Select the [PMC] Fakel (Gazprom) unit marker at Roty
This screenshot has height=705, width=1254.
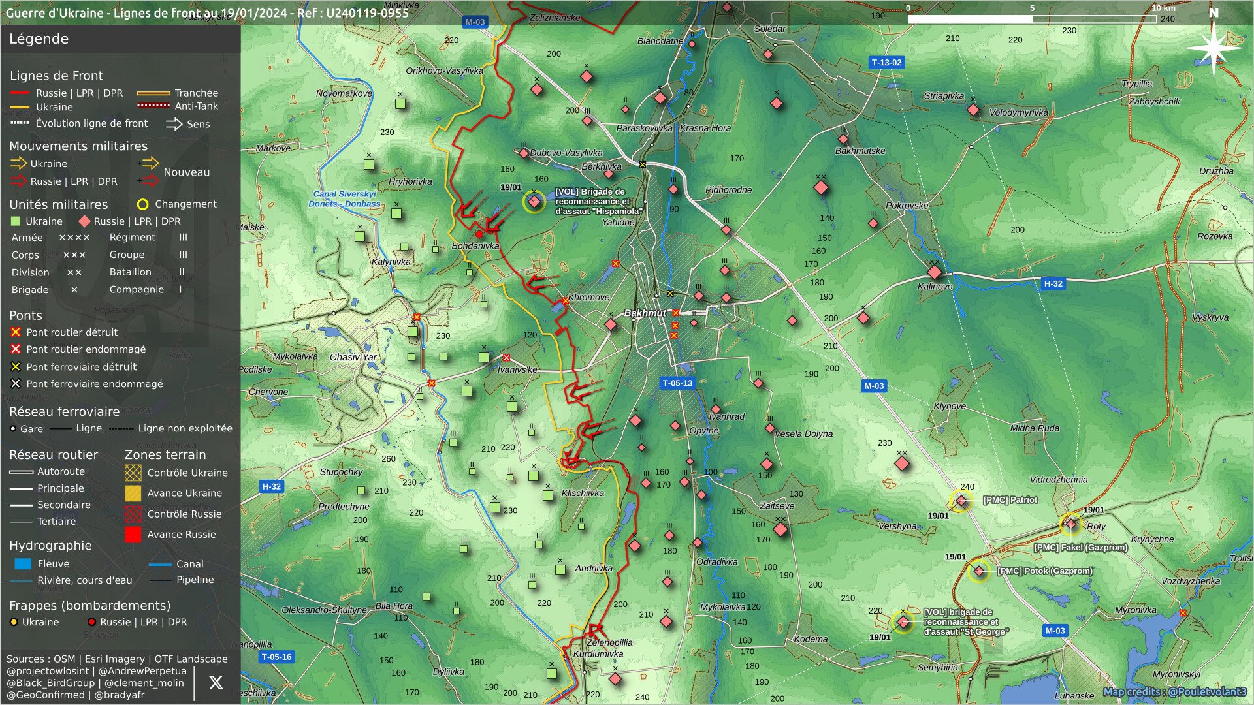click(x=1071, y=524)
